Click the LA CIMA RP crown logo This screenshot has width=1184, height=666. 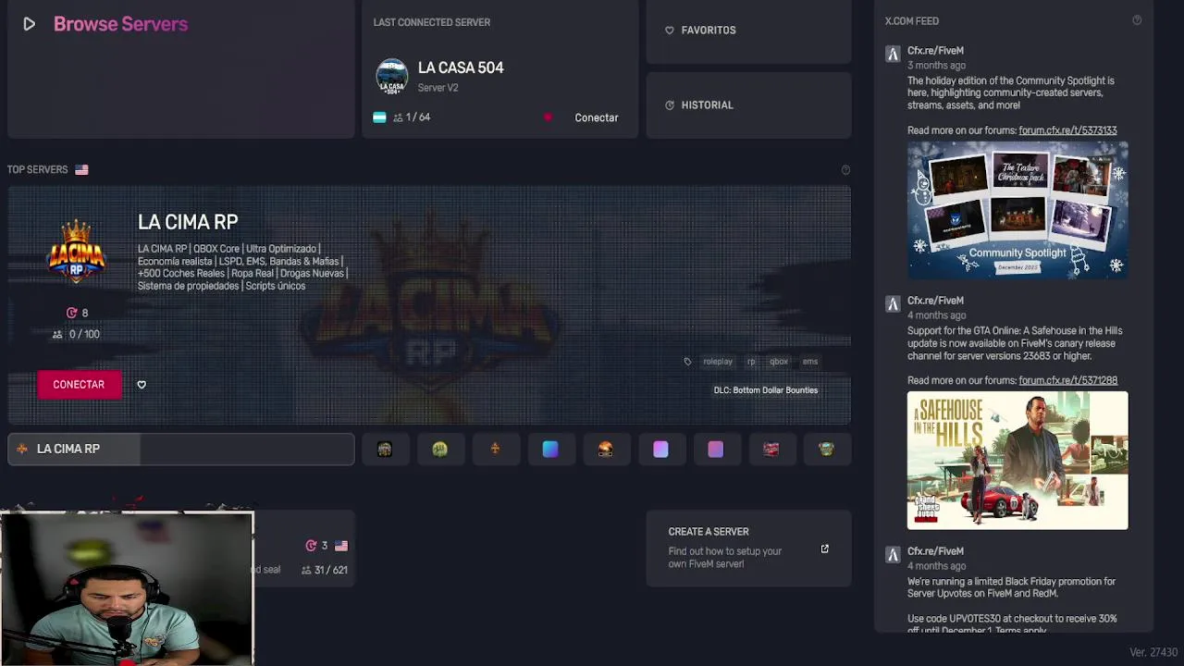click(x=76, y=252)
